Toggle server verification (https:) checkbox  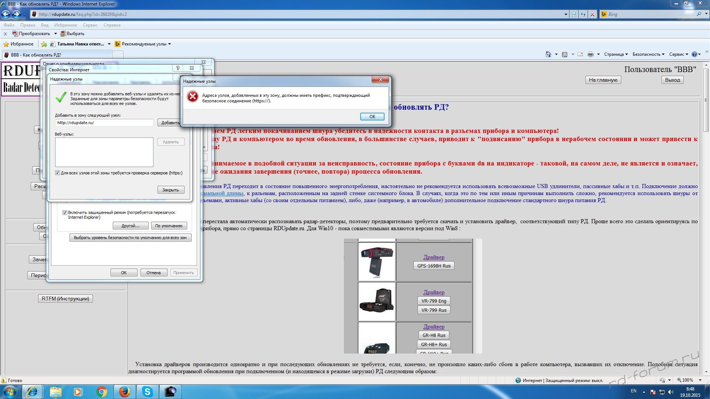(x=58, y=173)
